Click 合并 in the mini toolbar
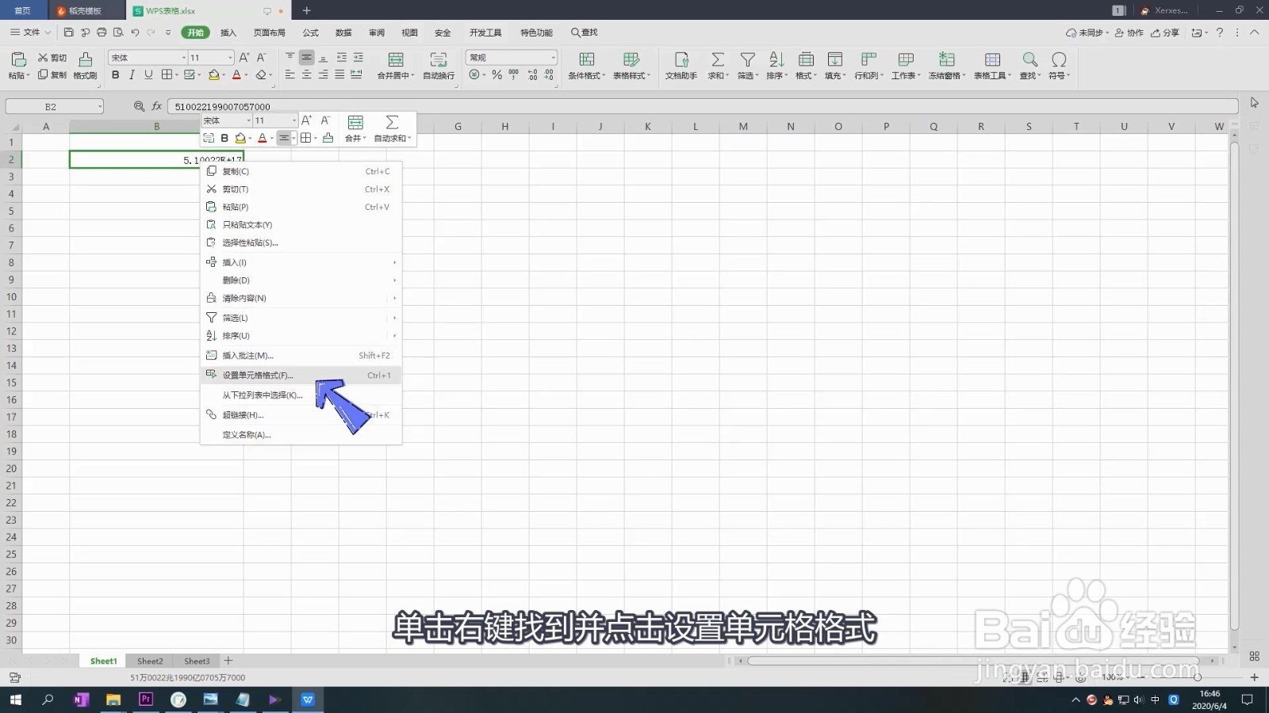Image resolution: width=1269 pixels, height=713 pixels. click(x=355, y=128)
